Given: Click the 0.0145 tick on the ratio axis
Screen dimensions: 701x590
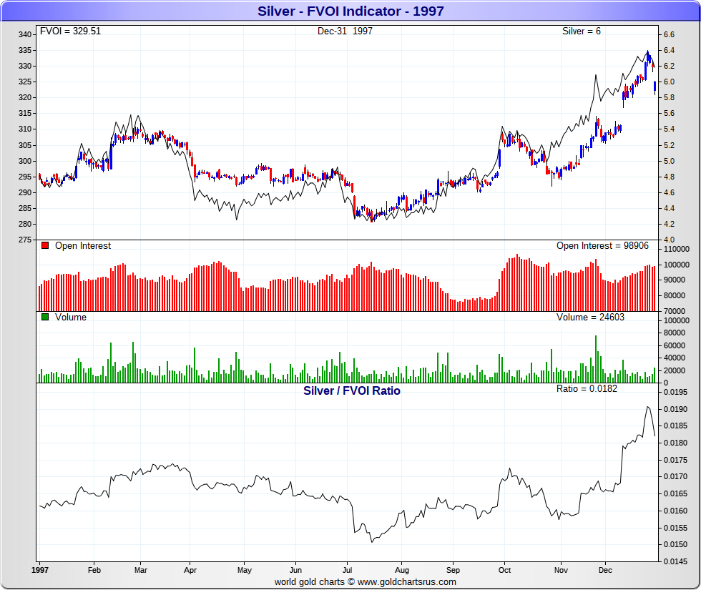Looking at the screenshot, I should [675, 561].
